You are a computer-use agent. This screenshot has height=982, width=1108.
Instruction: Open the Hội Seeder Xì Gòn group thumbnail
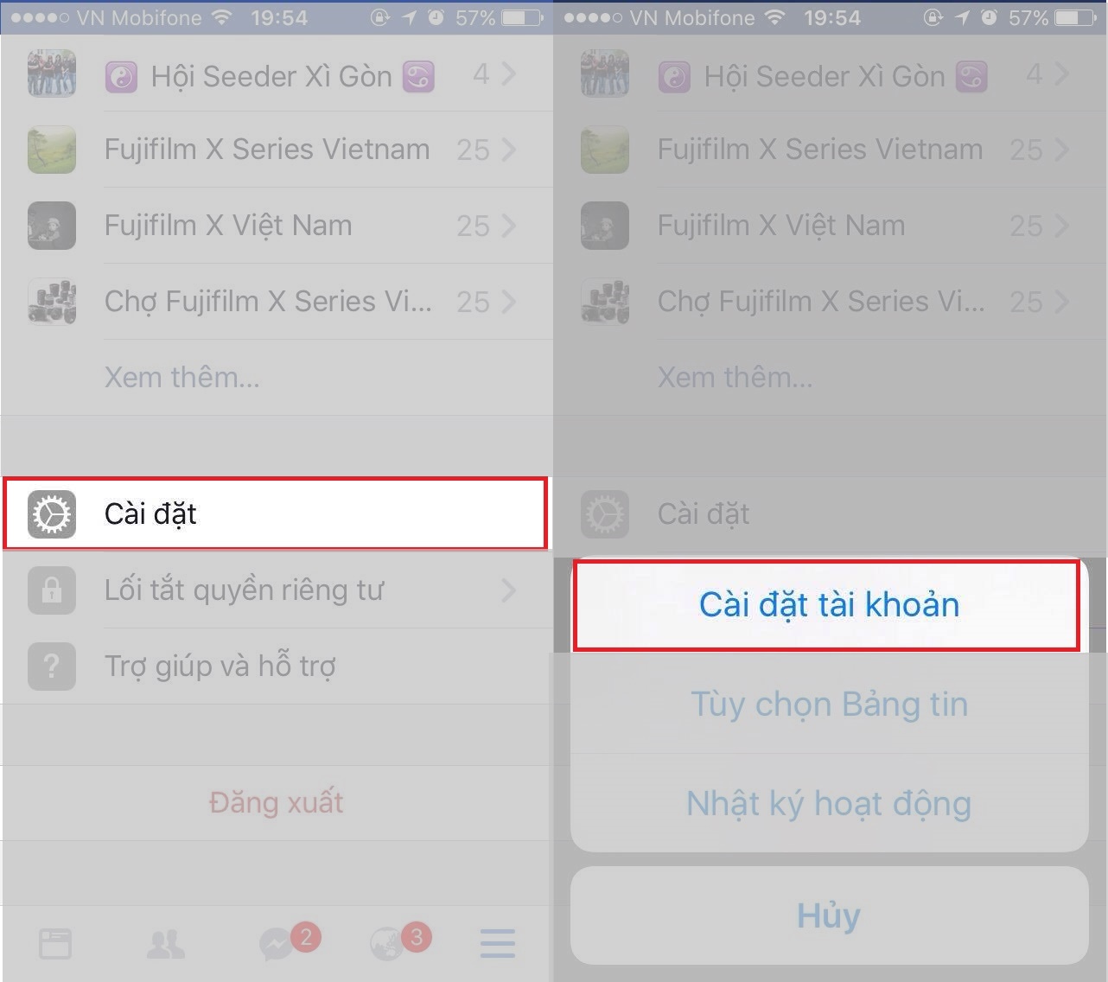52,73
